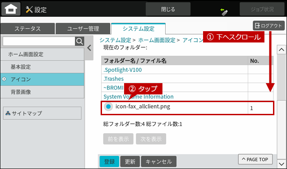Image resolution: width=287 pixels, height=169 pixels.
Task: Open the ステータス tab
Action: pos(28,28)
